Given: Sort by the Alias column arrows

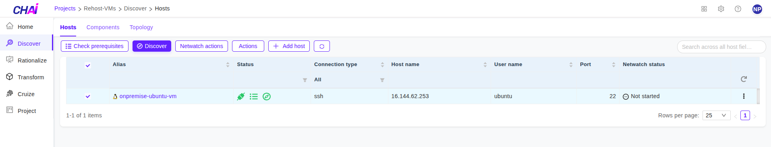Looking at the screenshot, I should click(x=228, y=64).
